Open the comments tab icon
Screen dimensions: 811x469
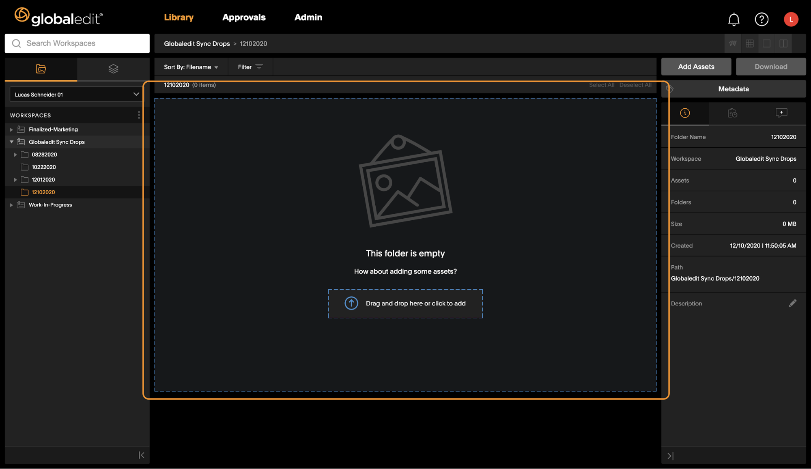click(781, 113)
